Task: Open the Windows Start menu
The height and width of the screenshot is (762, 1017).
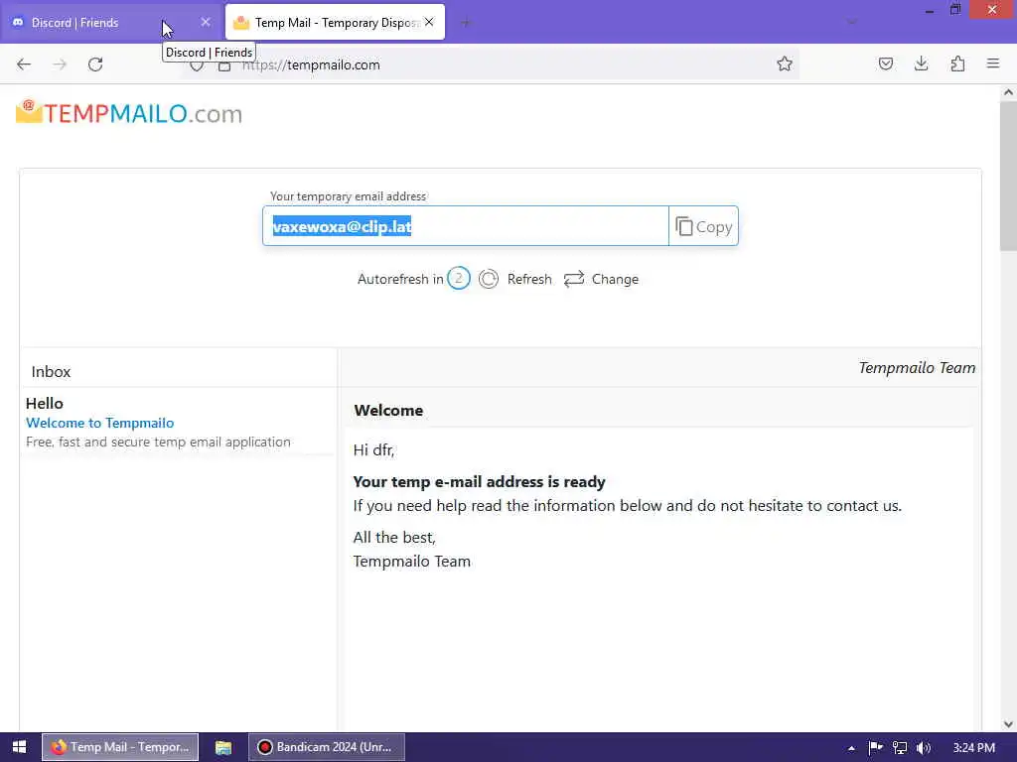Action: click(x=20, y=747)
